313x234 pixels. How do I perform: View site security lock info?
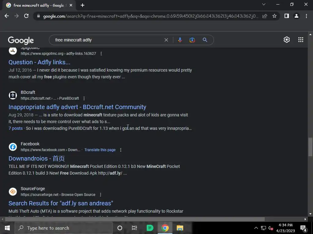pos(39,16)
